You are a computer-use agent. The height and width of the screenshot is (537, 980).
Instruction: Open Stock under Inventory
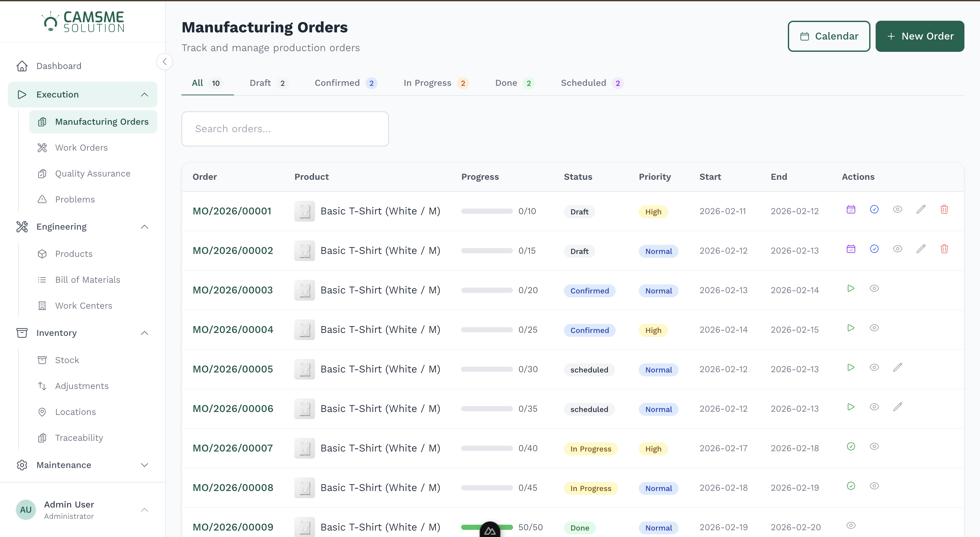[x=66, y=360]
